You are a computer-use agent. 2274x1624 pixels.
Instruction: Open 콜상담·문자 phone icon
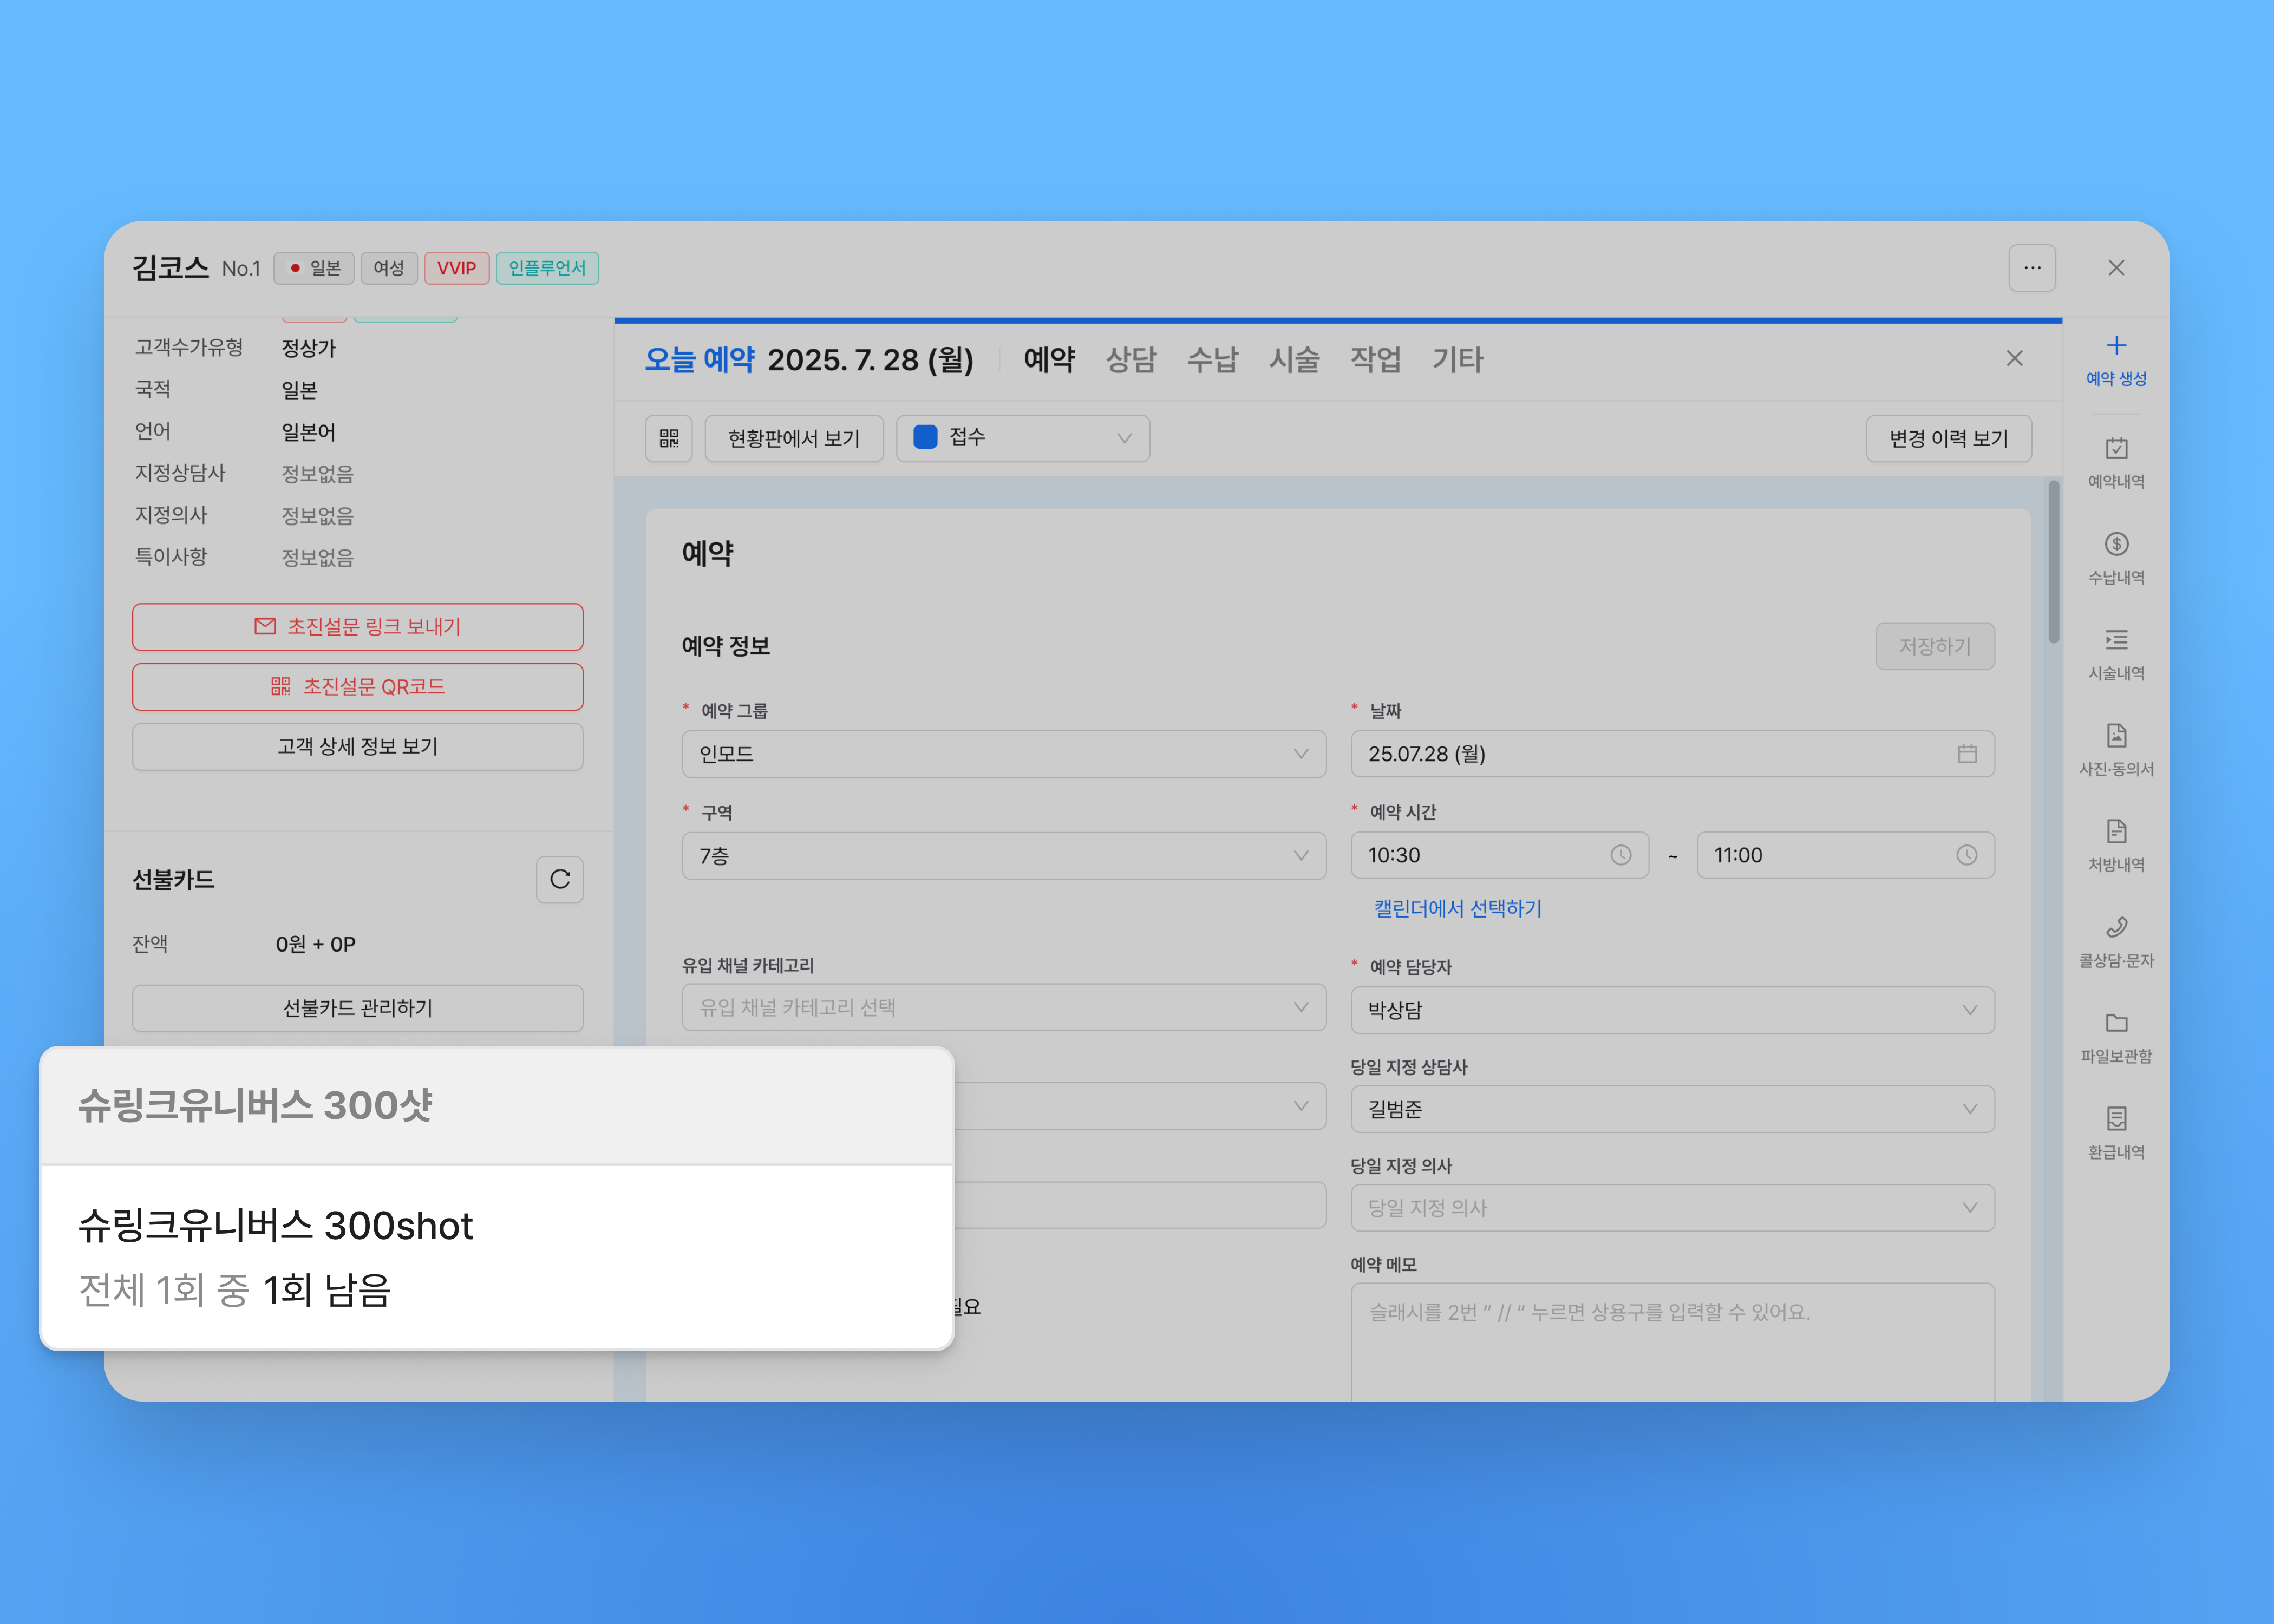coord(2115,927)
